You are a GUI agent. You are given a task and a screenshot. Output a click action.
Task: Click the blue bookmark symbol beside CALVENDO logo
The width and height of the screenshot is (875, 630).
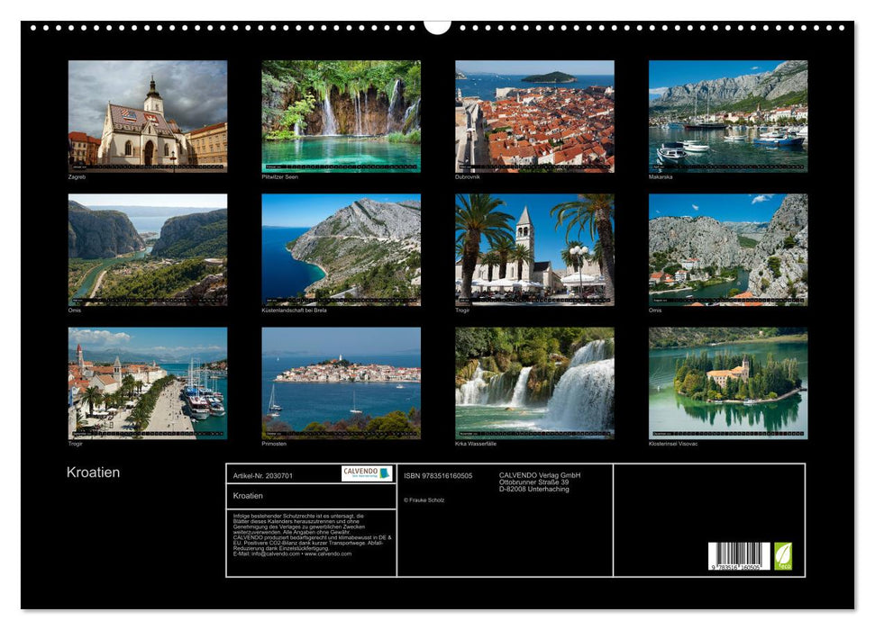click(x=385, y=473)
